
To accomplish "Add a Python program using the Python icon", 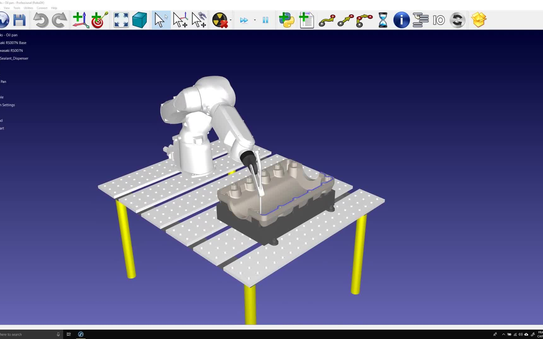I will coord(286,20).
